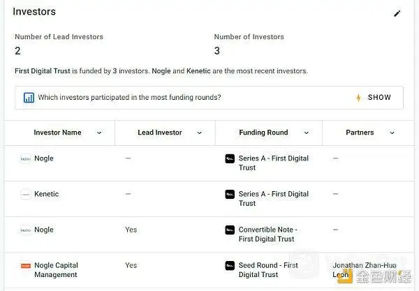
Task: Click the Kenetic logo icon
Action: click(x=26, y=195)
